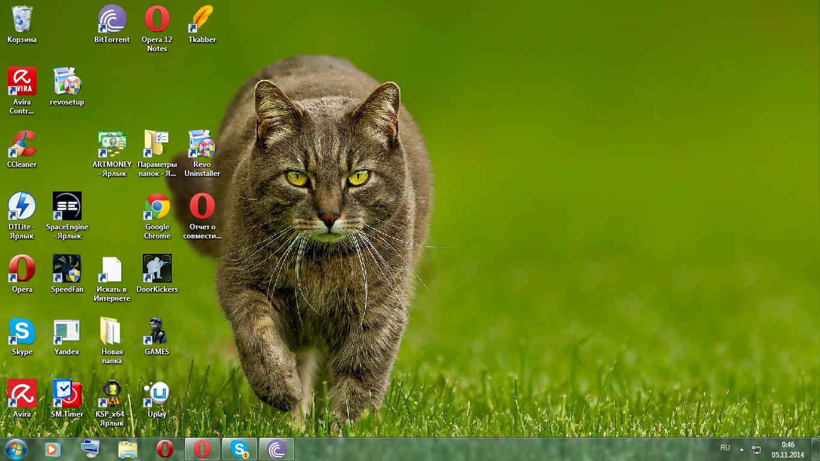Switch to the running Opera window beside Skype on taskbar

click(x=202, y=449)
